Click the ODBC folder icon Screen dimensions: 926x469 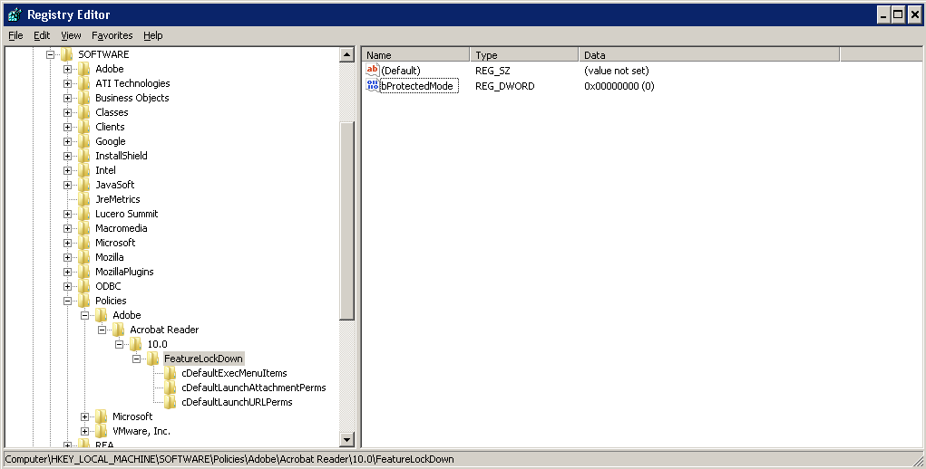[x=83, y=286]
